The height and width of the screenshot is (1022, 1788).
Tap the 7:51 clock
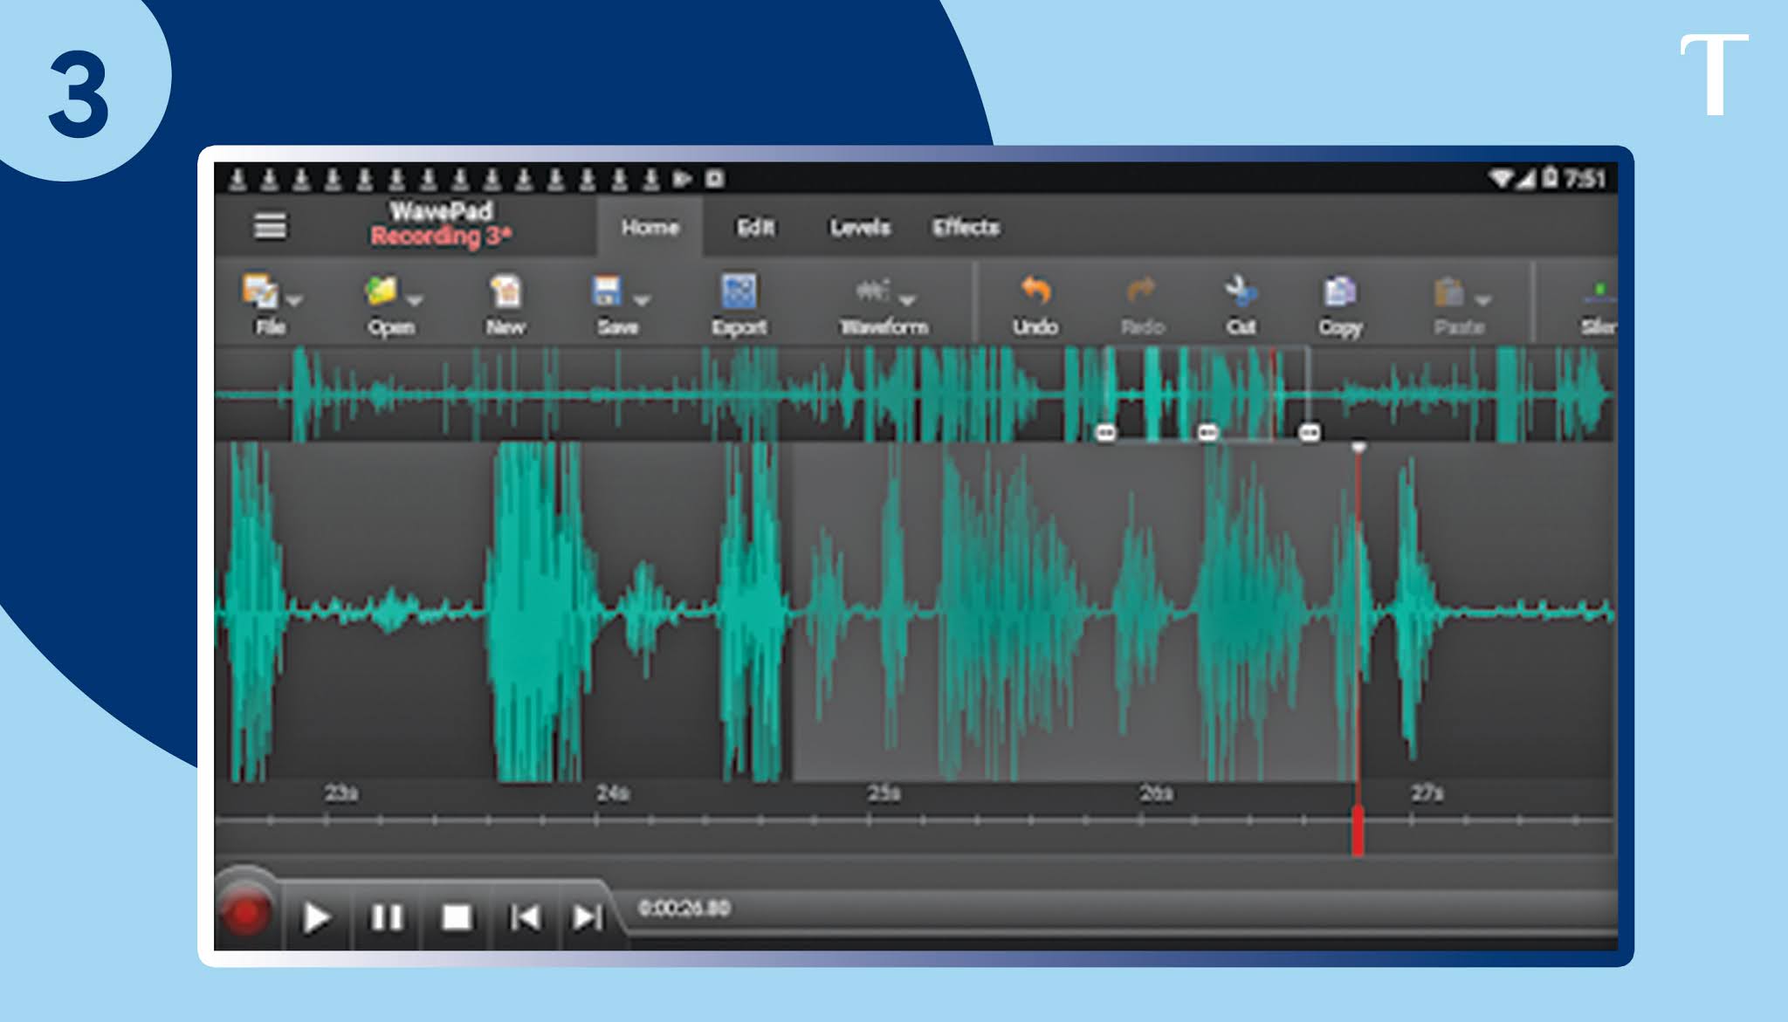1585,179
